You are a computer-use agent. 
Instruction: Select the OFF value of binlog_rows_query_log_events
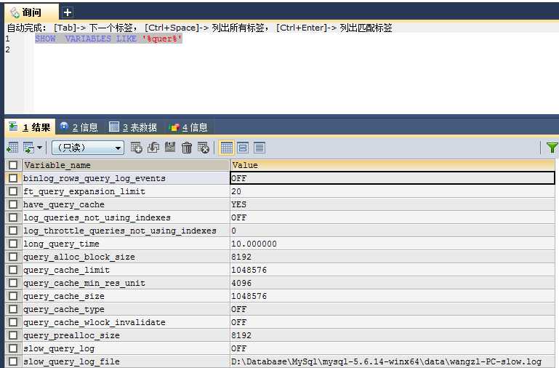click(392, 178)
